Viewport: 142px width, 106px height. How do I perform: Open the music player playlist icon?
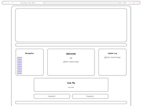[x=137, y=3]
